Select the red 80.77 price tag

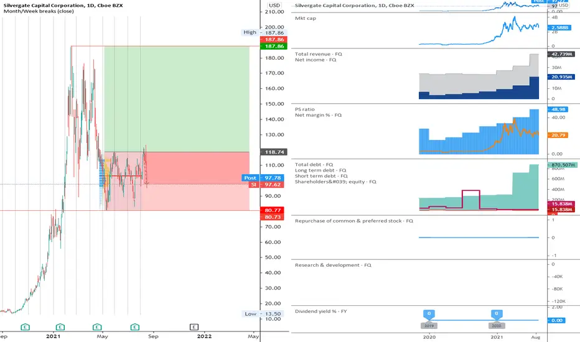tap(272, 210)
